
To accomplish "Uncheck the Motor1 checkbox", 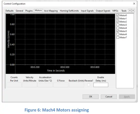I will 118,19.
